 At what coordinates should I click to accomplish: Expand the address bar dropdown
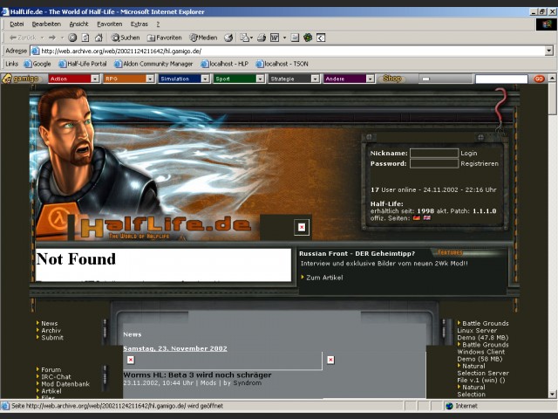548,51
